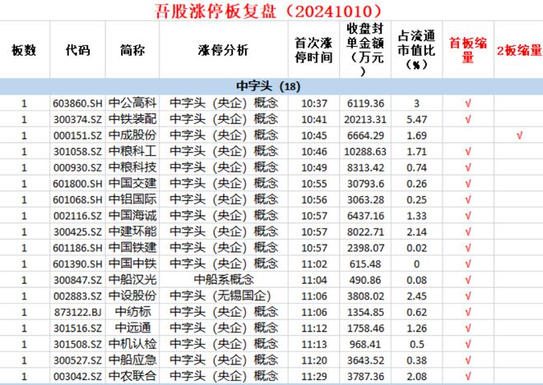Screen dimensions: 543x385
Task: Click code 002883.SZ
Action: 77,296
